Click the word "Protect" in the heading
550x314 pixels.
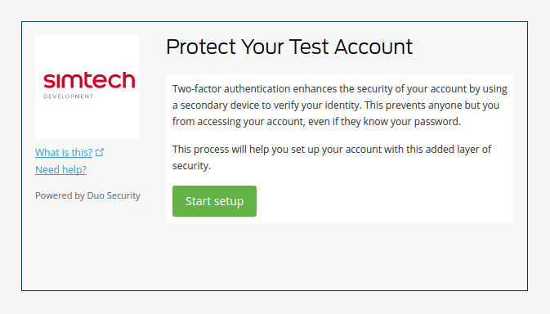pyautogui.click(x=201, y=47)
